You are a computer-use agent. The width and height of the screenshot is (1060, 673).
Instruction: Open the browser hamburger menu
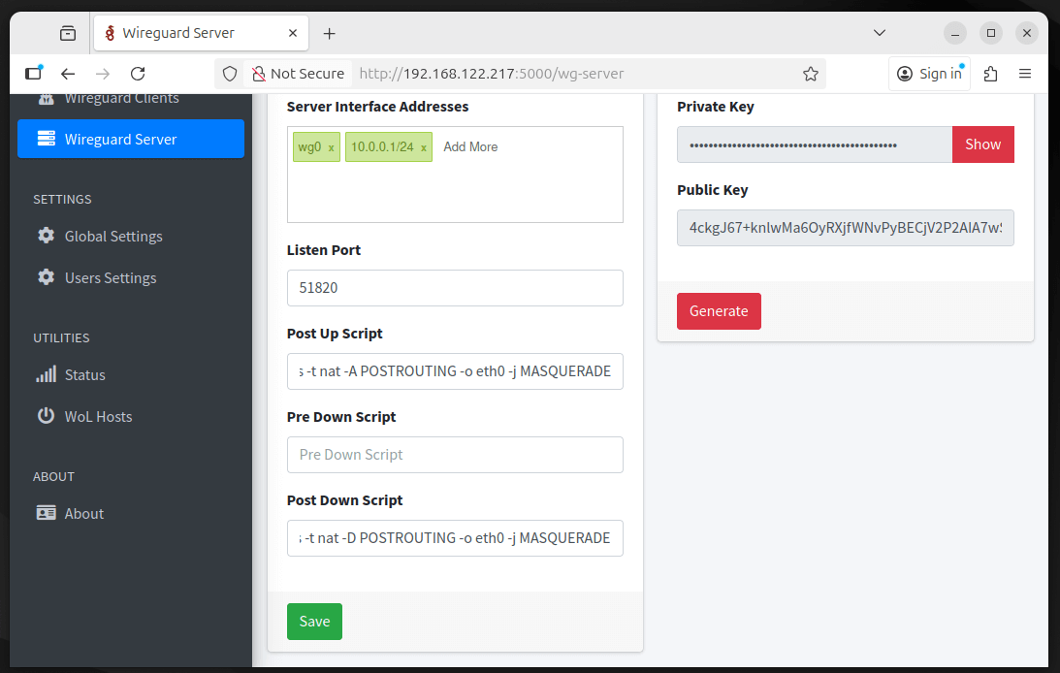1025,73
